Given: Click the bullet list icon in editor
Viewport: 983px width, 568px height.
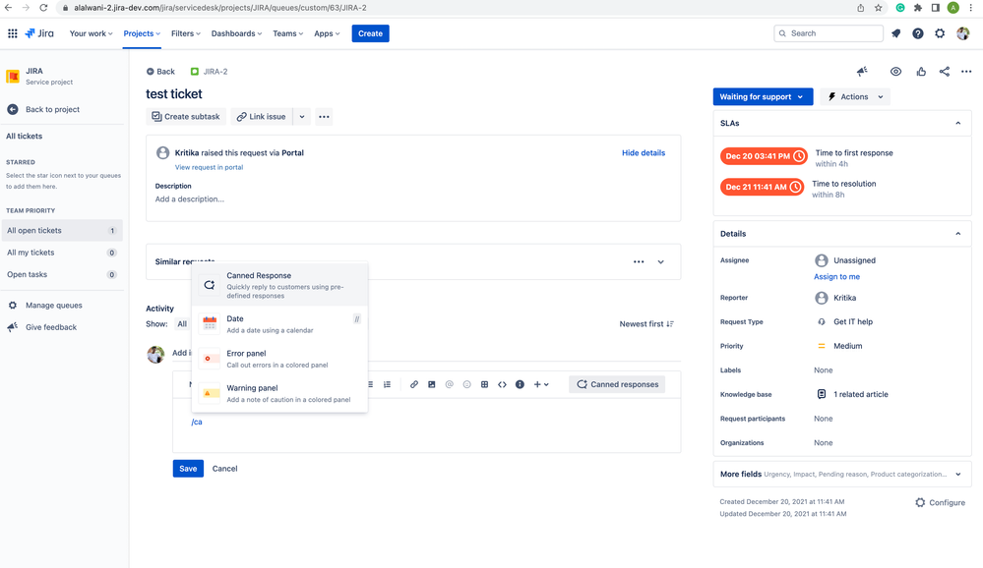Looking at the screenshot, I should pyautogui.click(x=371, y=384).
